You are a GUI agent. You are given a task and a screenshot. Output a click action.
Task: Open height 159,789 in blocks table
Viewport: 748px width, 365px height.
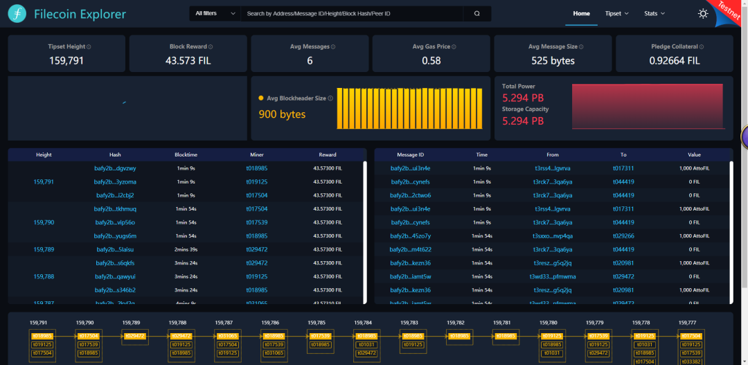44,249
